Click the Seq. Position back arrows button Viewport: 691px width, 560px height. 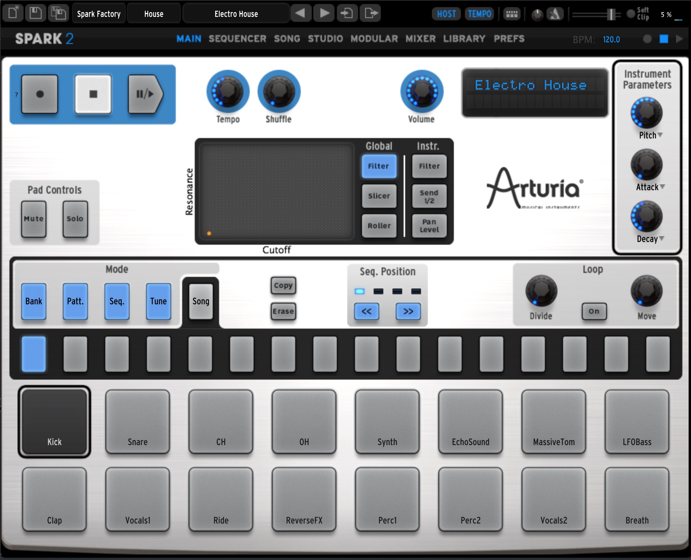(x=366, y=311)
